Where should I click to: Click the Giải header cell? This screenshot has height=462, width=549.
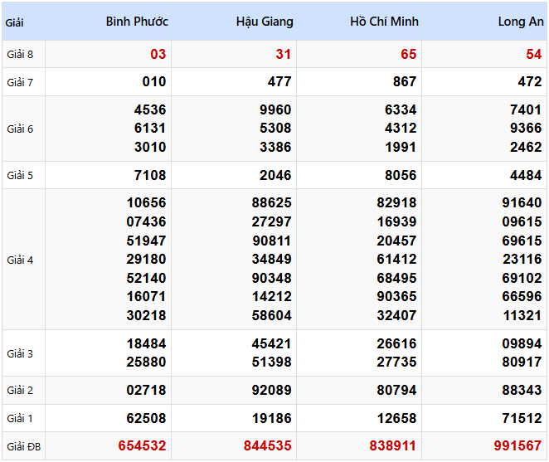tap(15, 22)
